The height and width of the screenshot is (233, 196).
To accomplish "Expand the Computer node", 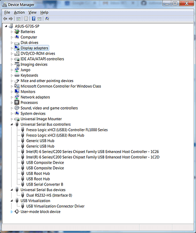I will click(12, 37).
